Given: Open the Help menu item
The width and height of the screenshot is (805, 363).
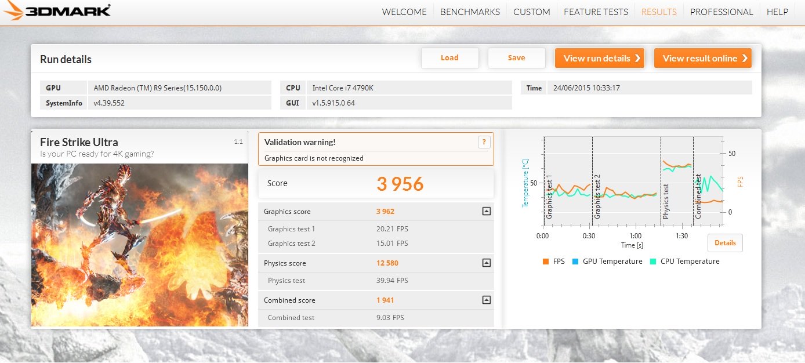Looking at the screenshot, I should [777, 12].
